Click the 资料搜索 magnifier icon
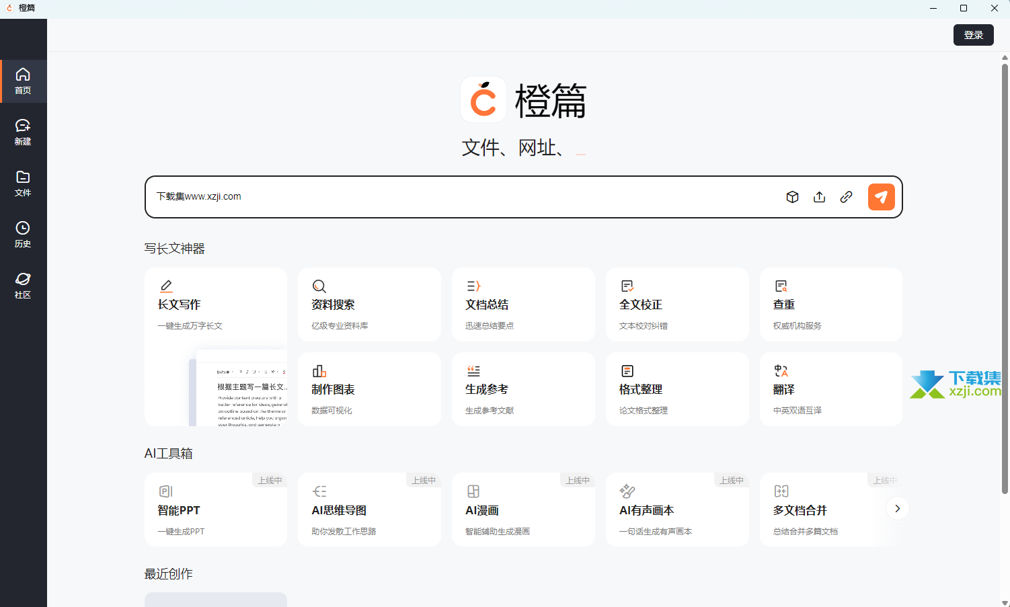Screen dimensions: 1010x607 tap(319, 286)
